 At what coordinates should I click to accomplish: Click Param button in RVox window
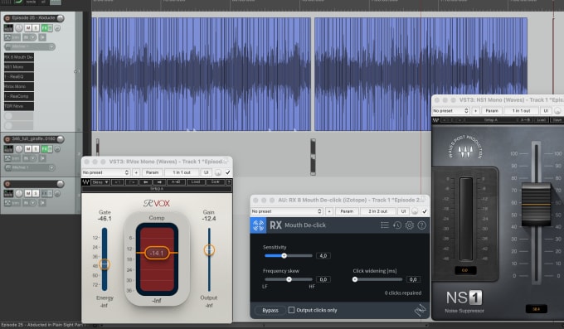click(x=152, y=172)
